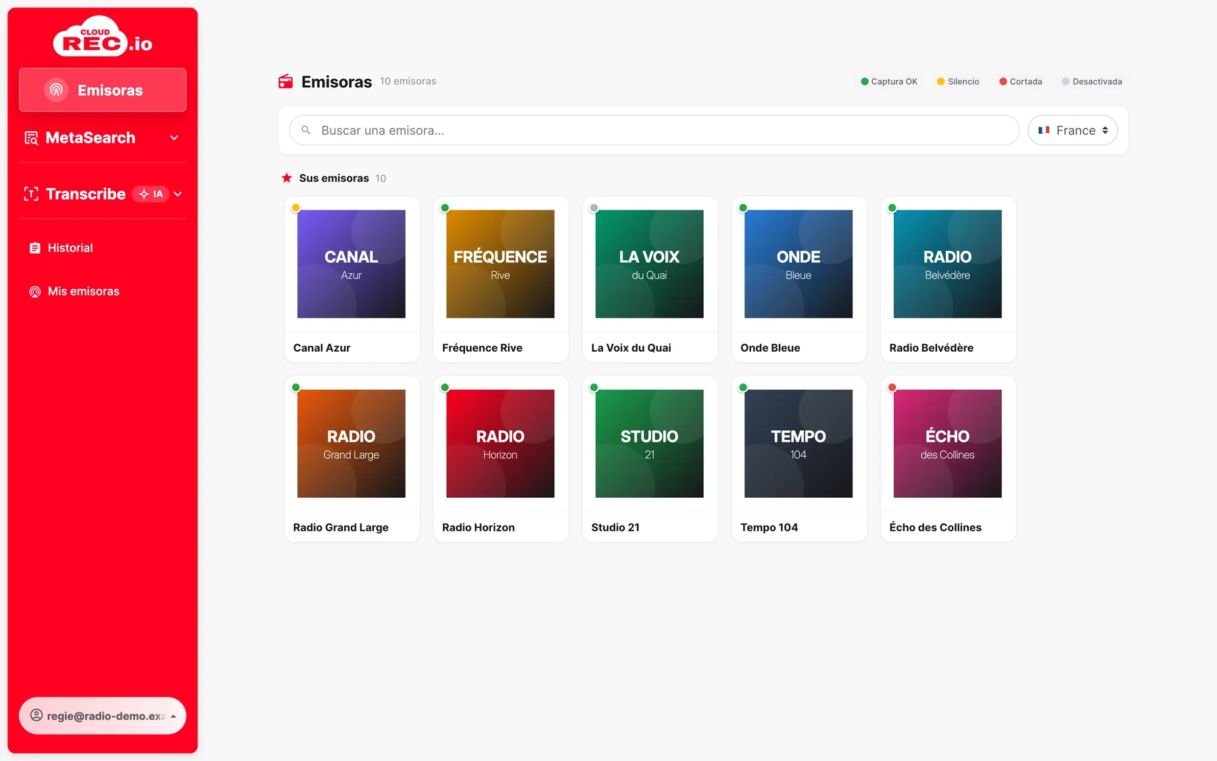The image size is (1217, 761).
Task: Open the Canal Azur station name link
Action: click(322, 348)
